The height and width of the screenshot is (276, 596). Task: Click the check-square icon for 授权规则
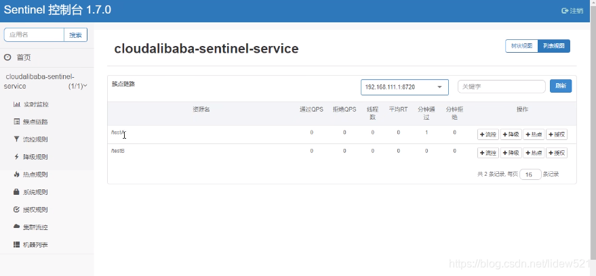coord(16,209)
